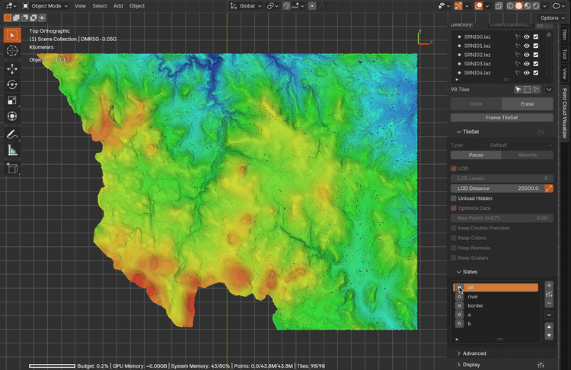Click the Add Cube tool
The height and width of the screenshot is (370, 571).
[12, 168]
